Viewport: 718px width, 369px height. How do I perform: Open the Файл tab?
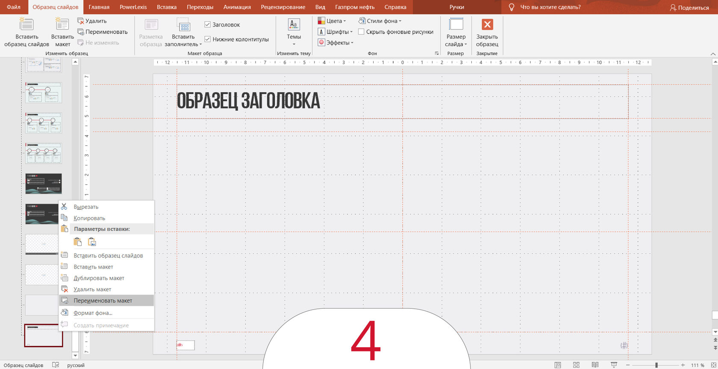(x=14, y=7)
